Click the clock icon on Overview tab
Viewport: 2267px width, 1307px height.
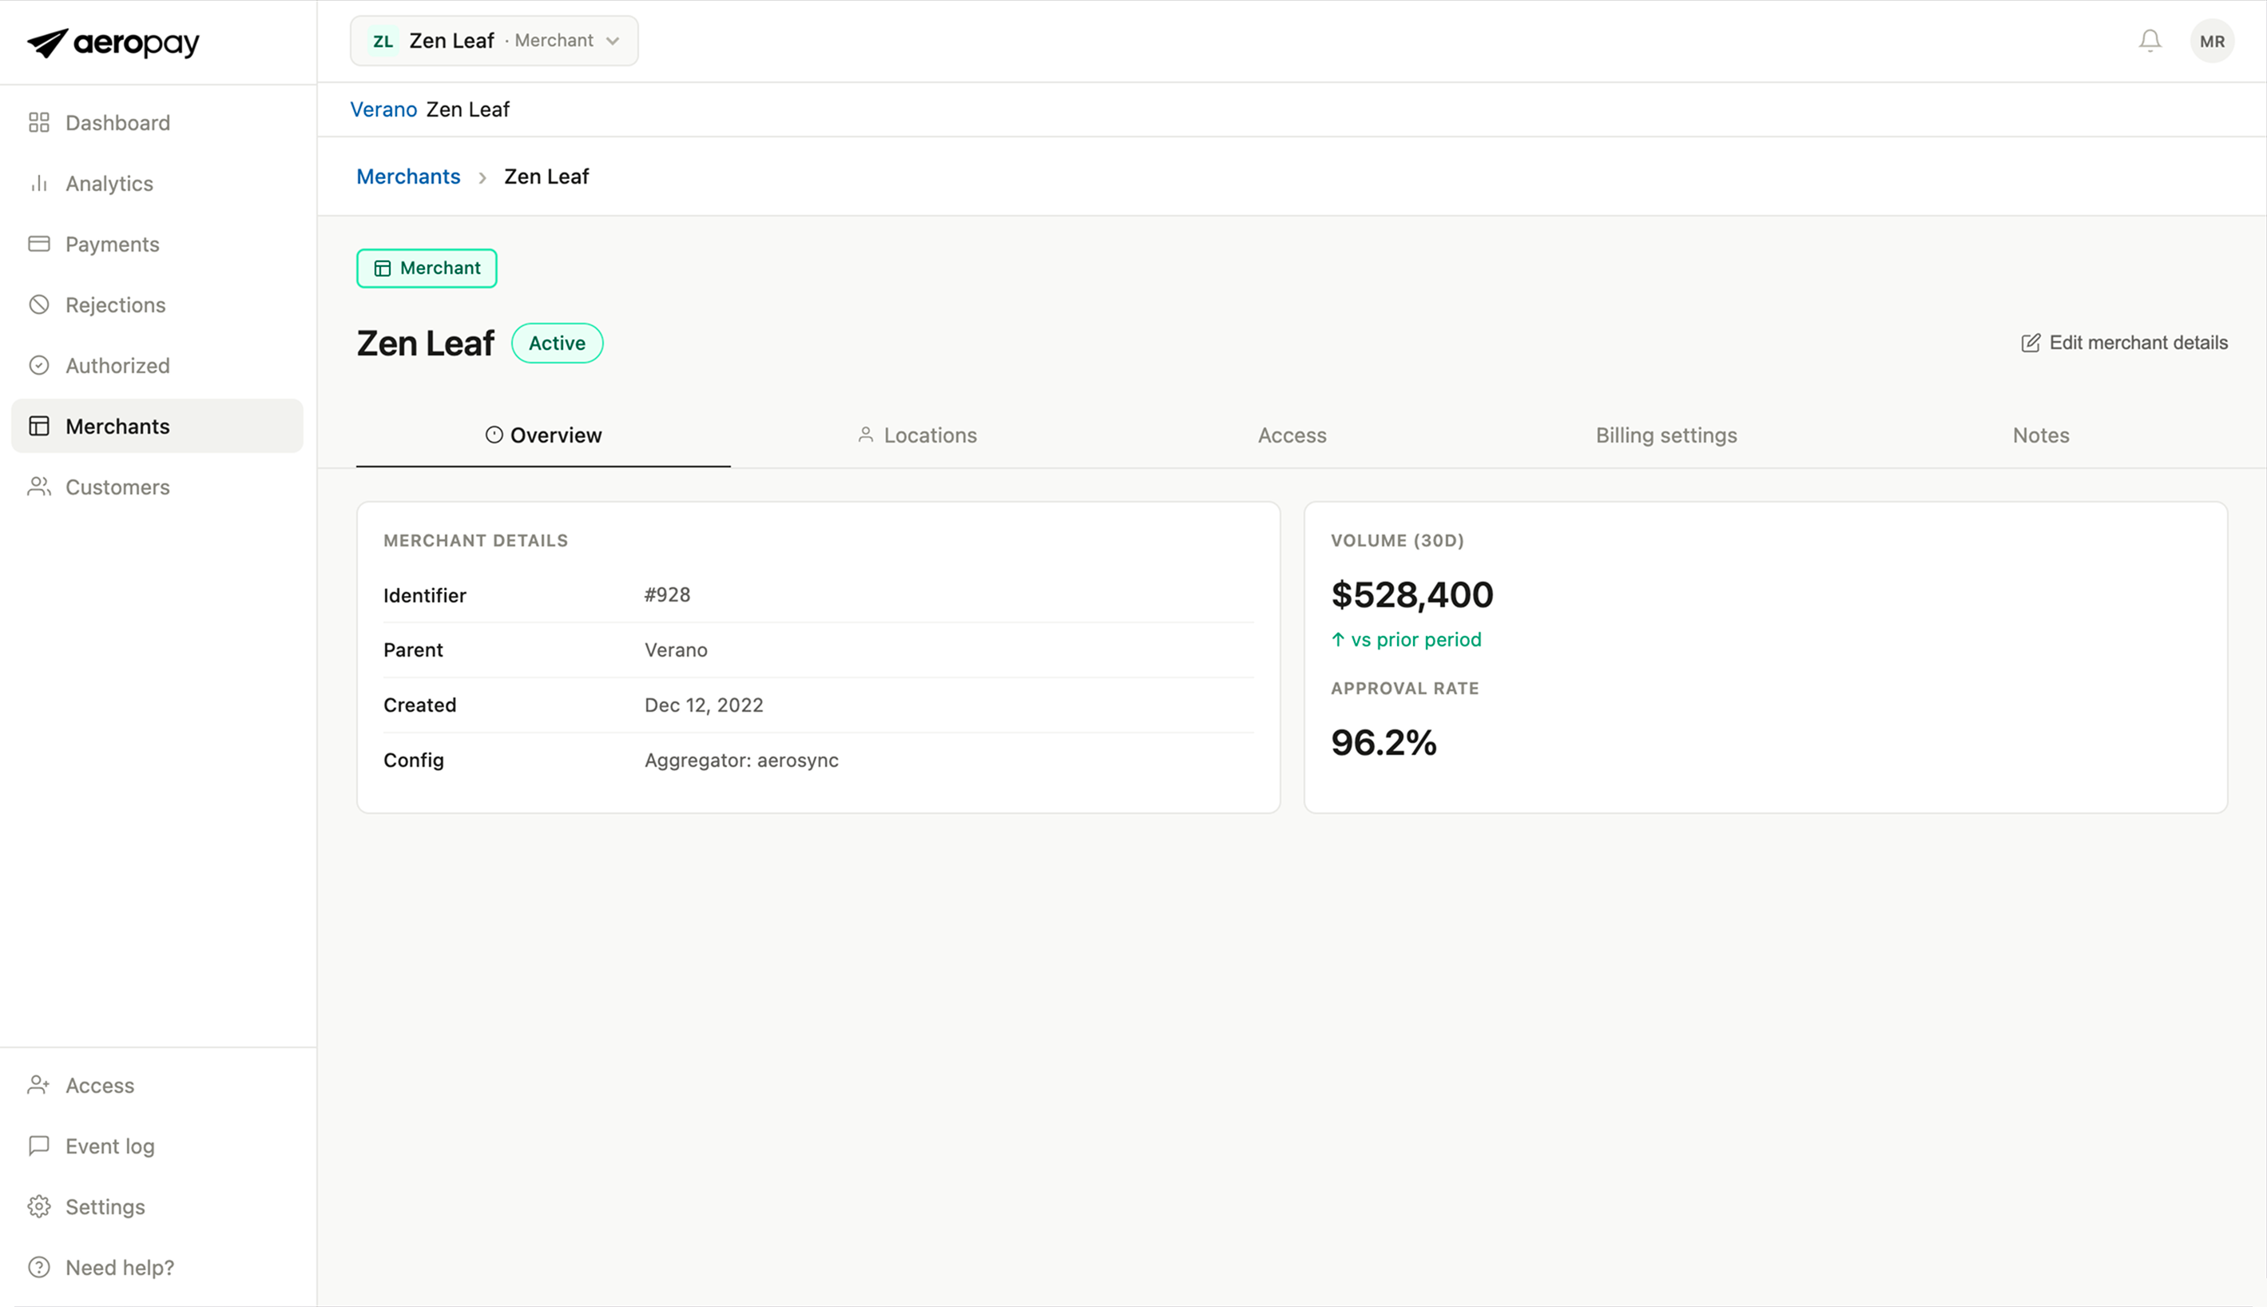point(494,435)
